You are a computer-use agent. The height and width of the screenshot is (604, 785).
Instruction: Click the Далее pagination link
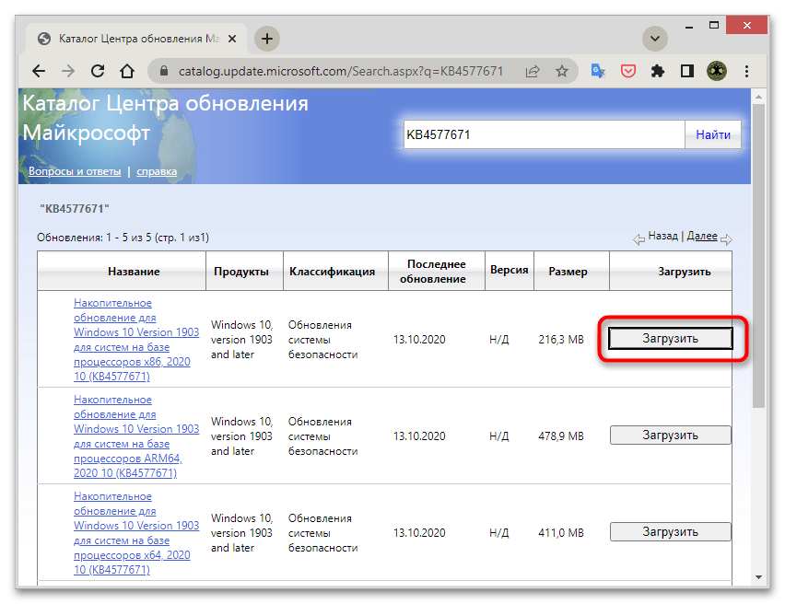coord(701,237)
